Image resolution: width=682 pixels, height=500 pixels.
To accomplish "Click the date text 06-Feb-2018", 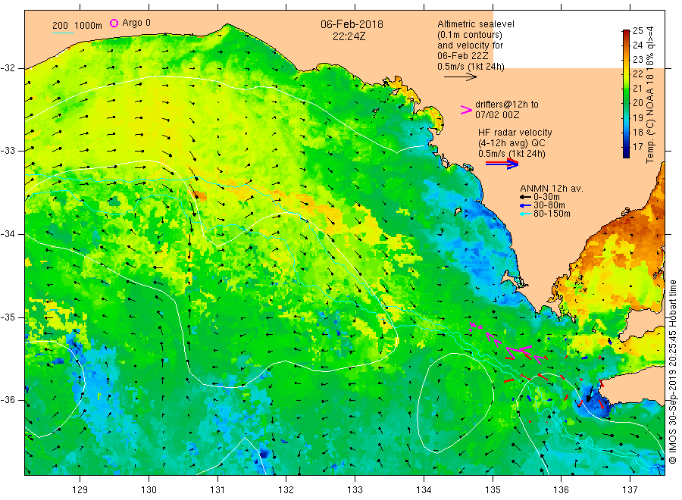I will pos(352,24).
